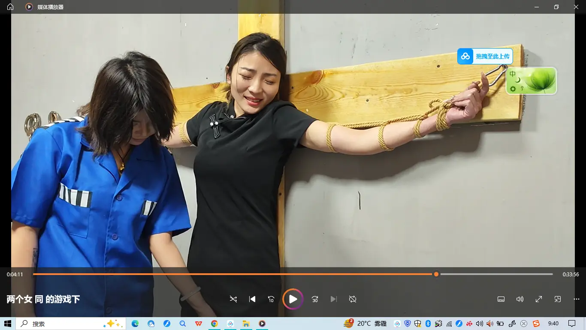586x330 pixels.
Task: Open the volume control
Action: (520, 299)
